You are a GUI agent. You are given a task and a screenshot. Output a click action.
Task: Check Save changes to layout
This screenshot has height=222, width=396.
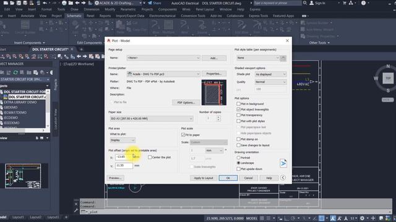click(x=238, y=145)
